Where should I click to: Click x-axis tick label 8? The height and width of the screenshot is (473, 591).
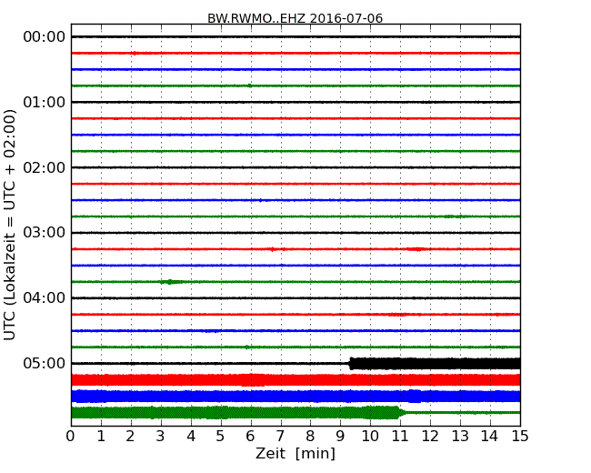tap(310, 437)
